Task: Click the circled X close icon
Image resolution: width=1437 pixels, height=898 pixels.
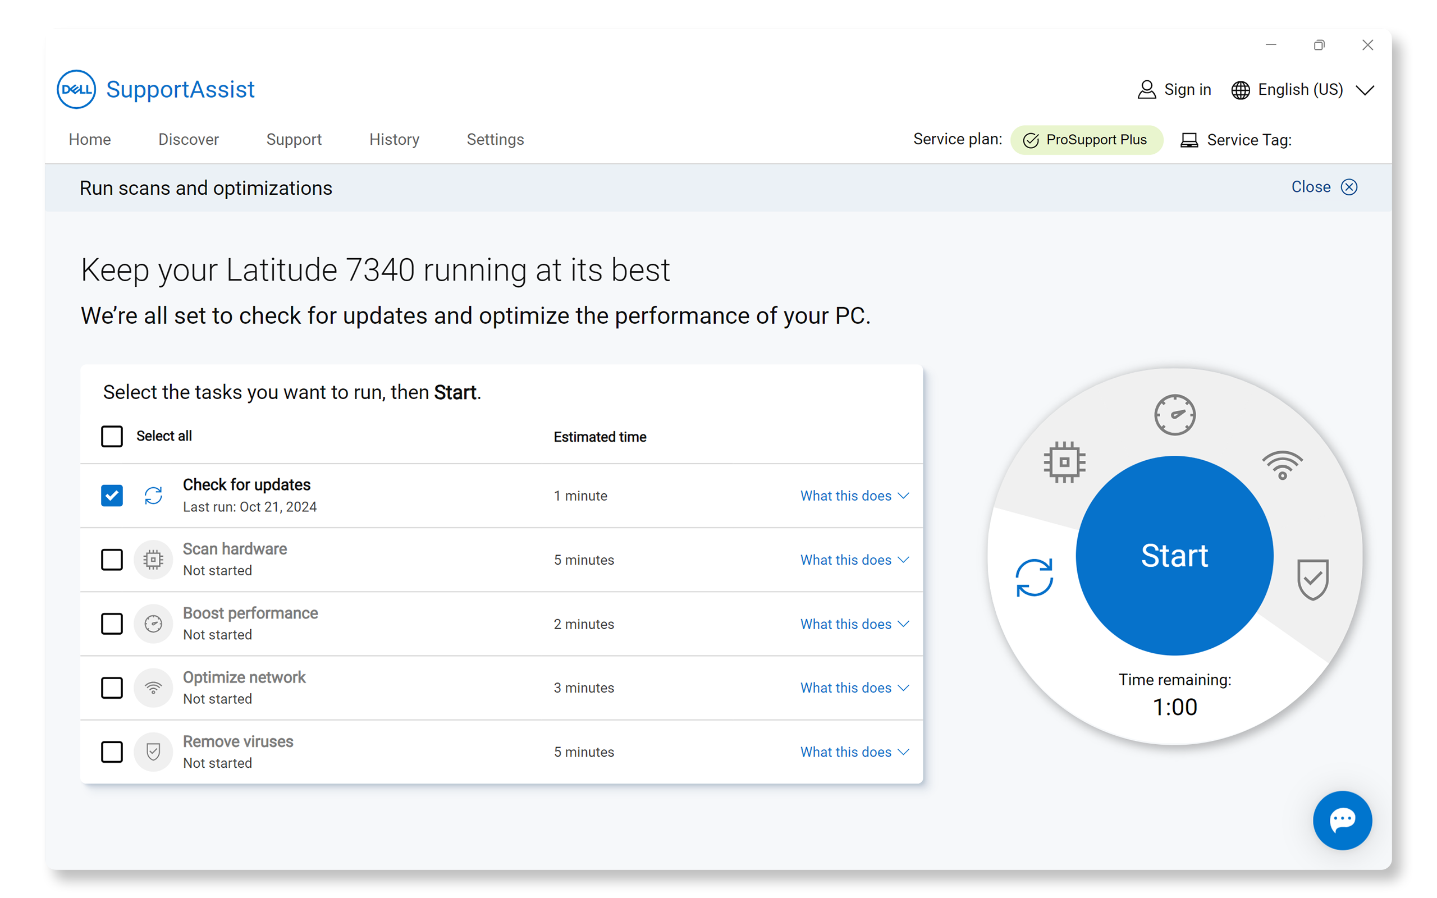Action: [x=1348, y=187]
